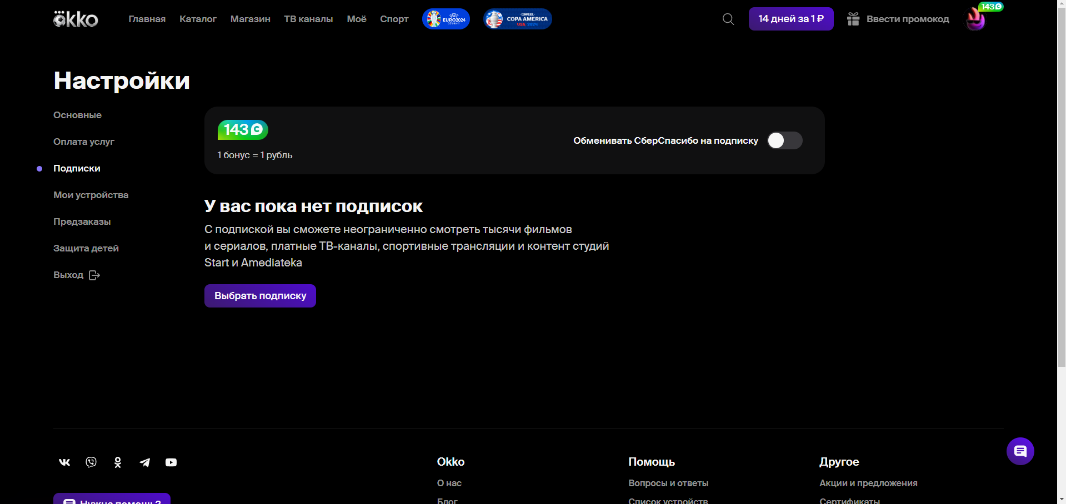Viewport: 1066px width, 504px height.
Task: Click the 'У вас пока нет подписок' heading
Action: [x=313, y=206]
